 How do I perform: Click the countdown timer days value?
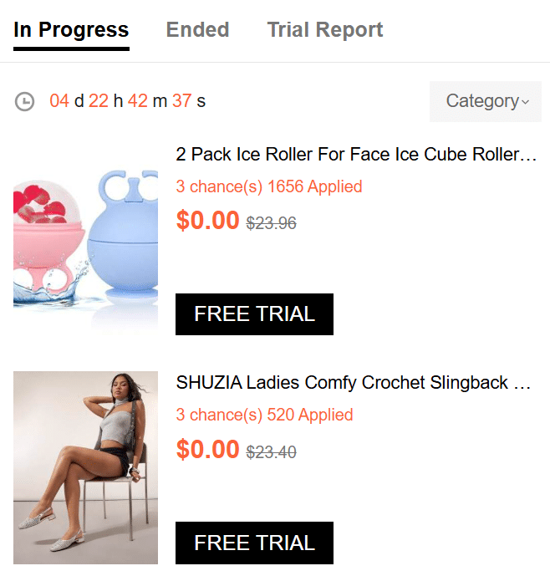(x=59, y=101)
